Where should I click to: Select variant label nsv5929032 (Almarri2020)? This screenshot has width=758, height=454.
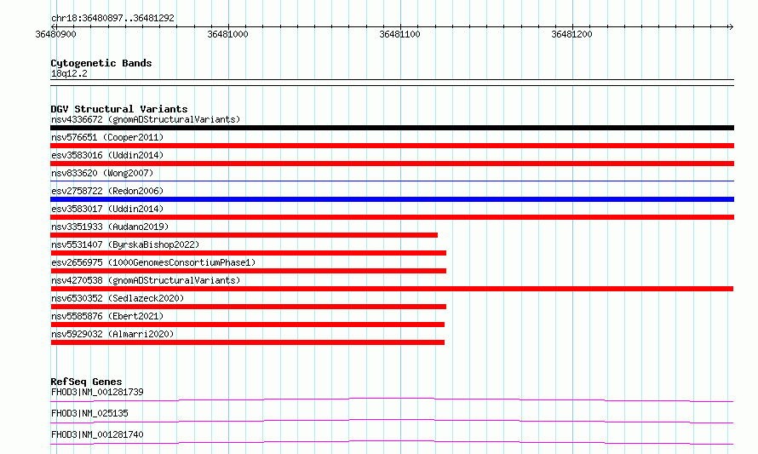tap(112, 334)
